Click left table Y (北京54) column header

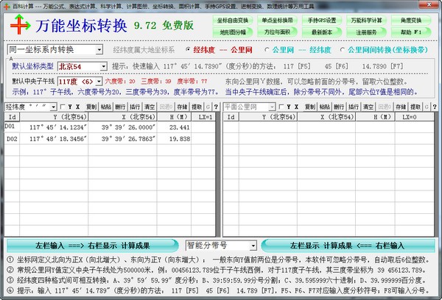pyautogui.click(x=54, y=117)
